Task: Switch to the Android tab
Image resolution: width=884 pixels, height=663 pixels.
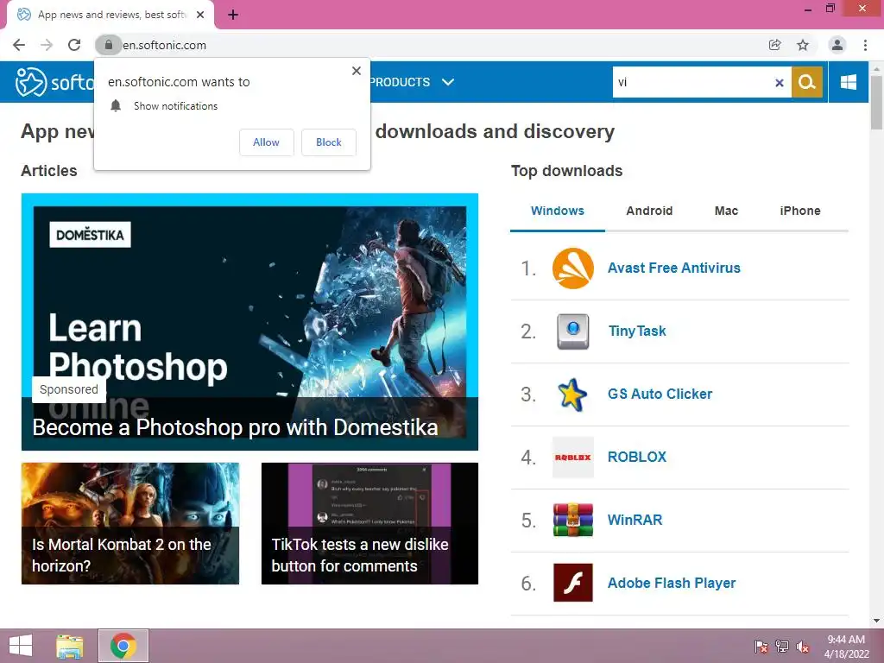Action: (649, 211)
